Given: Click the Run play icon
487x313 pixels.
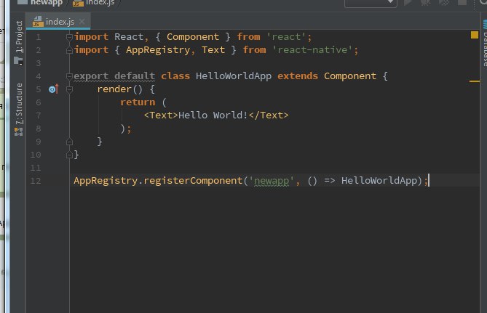Looking at the screenshot, I should click(408, 2).
